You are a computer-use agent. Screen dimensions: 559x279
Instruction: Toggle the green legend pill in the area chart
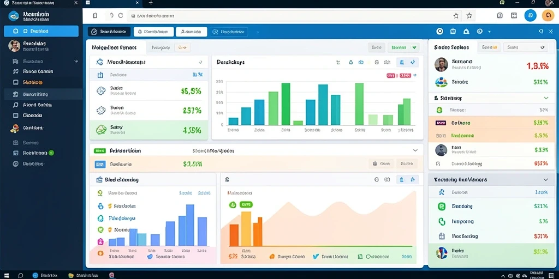pyautogui.click(x=246, y=205)
